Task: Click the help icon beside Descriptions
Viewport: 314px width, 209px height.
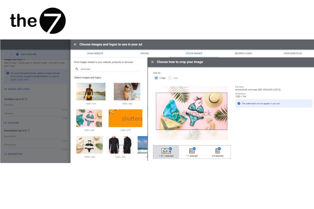Action: point(29,130)
